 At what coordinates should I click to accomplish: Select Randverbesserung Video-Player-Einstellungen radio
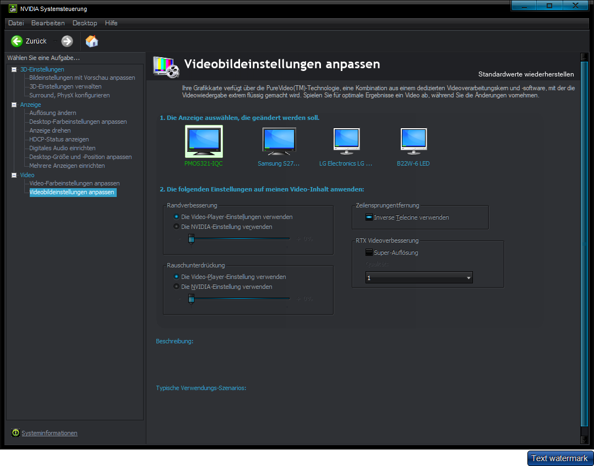(x=176, y=217)
